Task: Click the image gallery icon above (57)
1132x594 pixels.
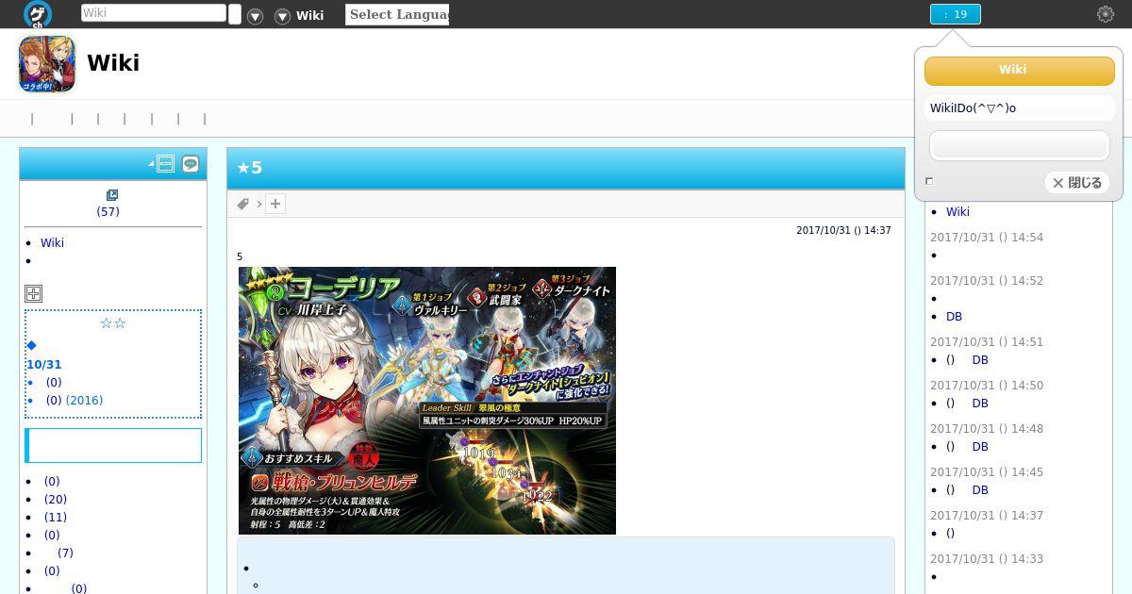Action: point(112,195)
